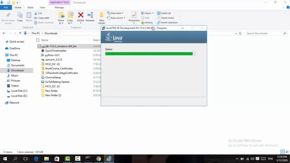Screen dimensions: 290x163
Task: Open Pictures in sidebar
Action: click(x=13, y=81)
